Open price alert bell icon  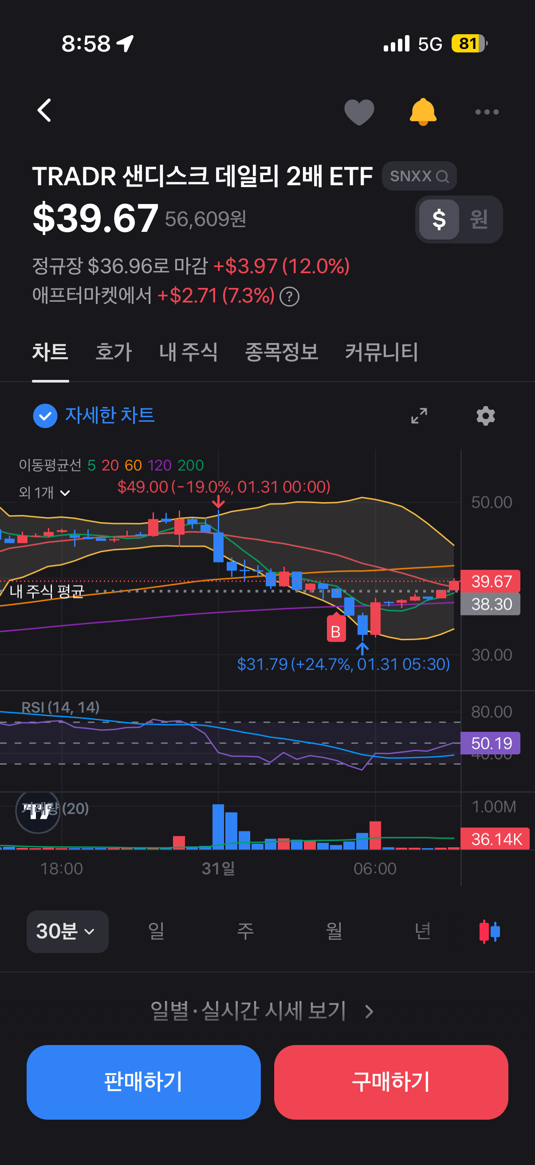click(x=423, y=112)
